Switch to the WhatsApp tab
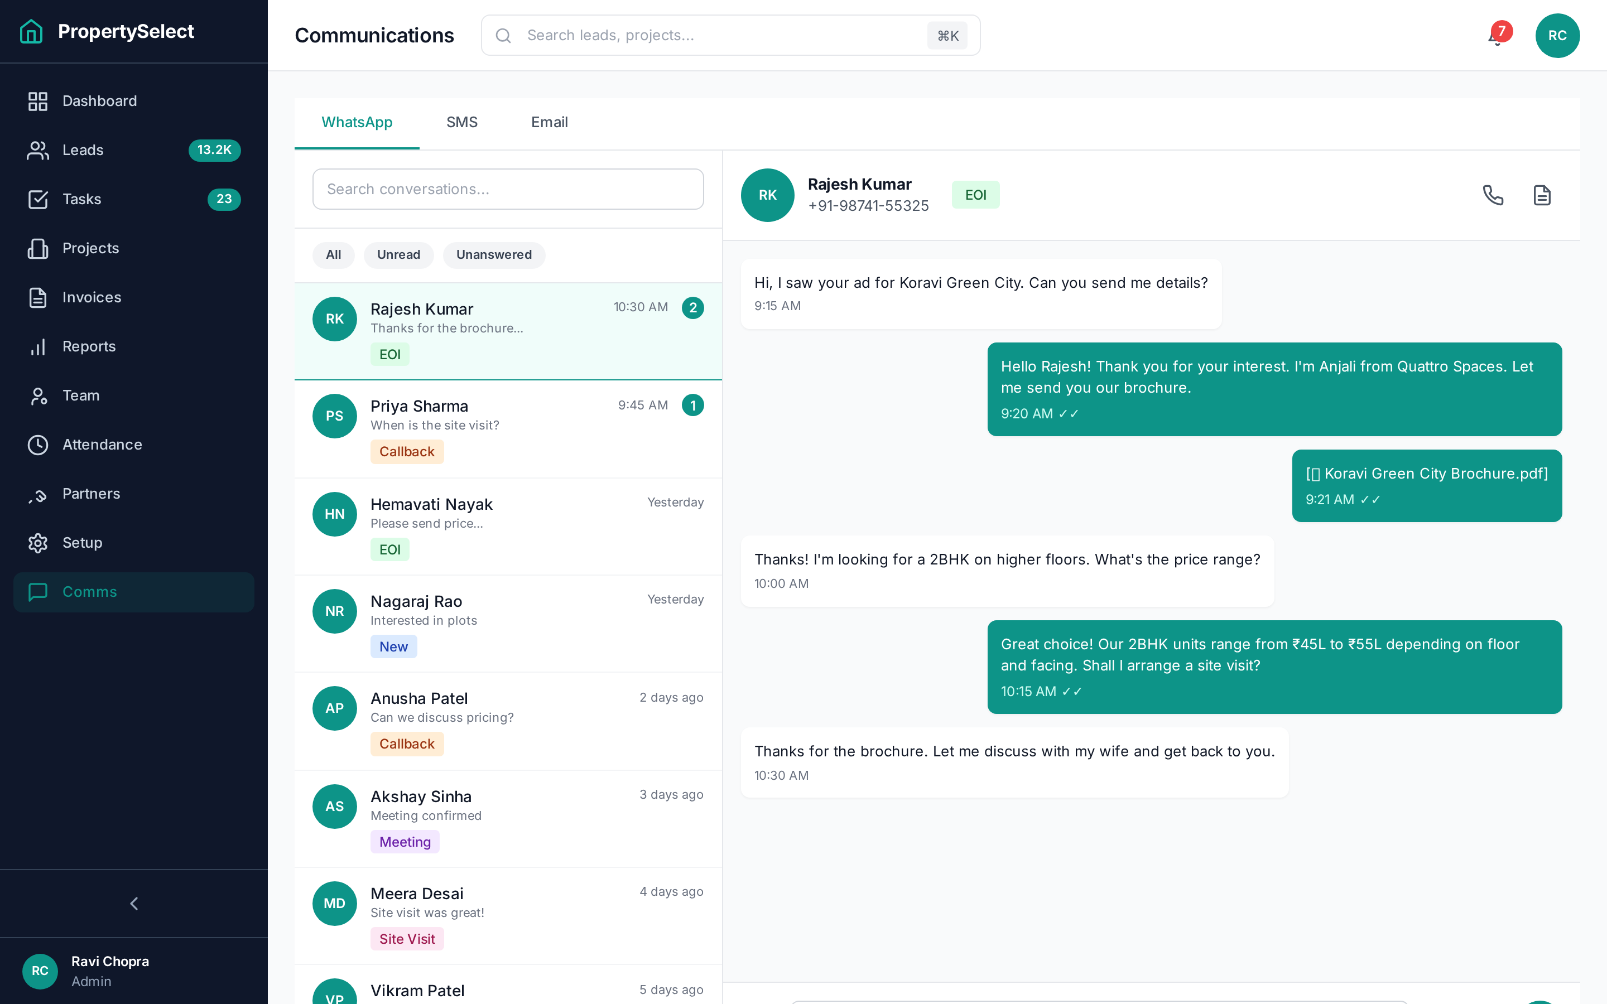The width and height of the screenshot is (1607, 1004). (357, 123)
